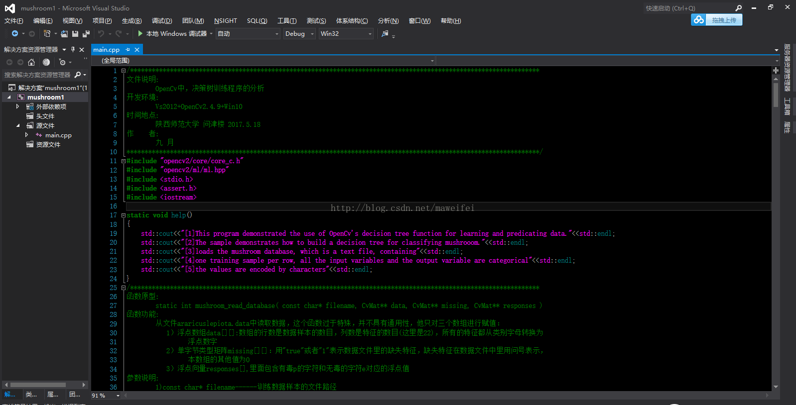Image resolution: width=796 pixels, height=405 pixels.
Task: Click the New Project toolbar icon
Action: pos(47,33)
